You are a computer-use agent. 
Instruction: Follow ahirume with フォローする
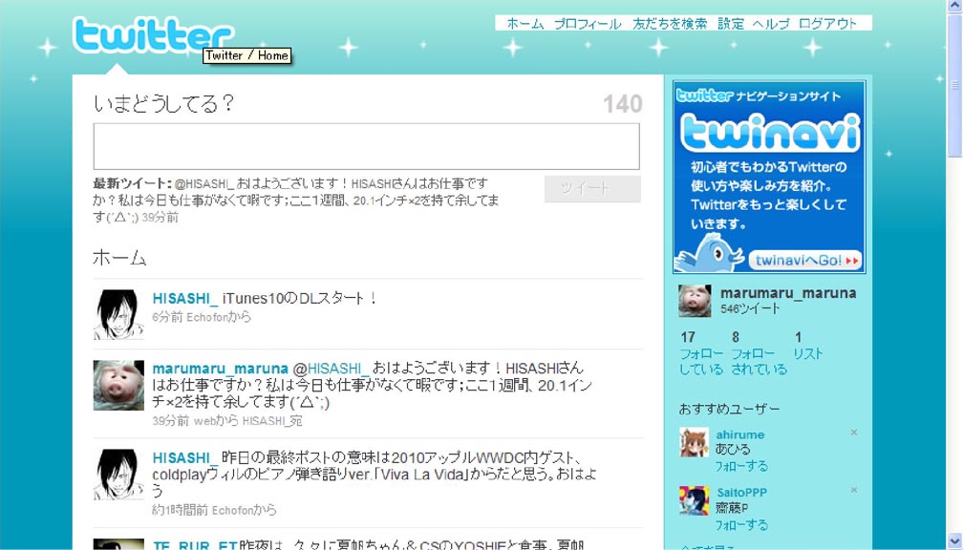741,467
